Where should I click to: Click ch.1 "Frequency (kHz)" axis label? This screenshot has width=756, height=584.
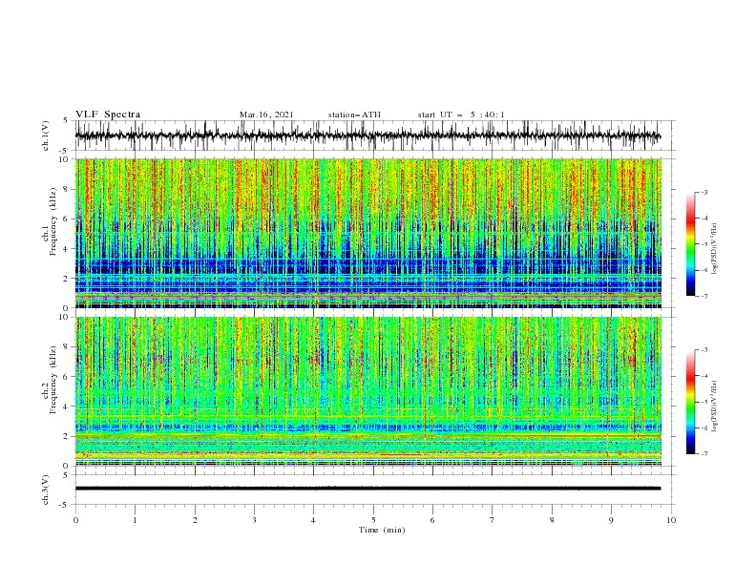pos(53,222)
